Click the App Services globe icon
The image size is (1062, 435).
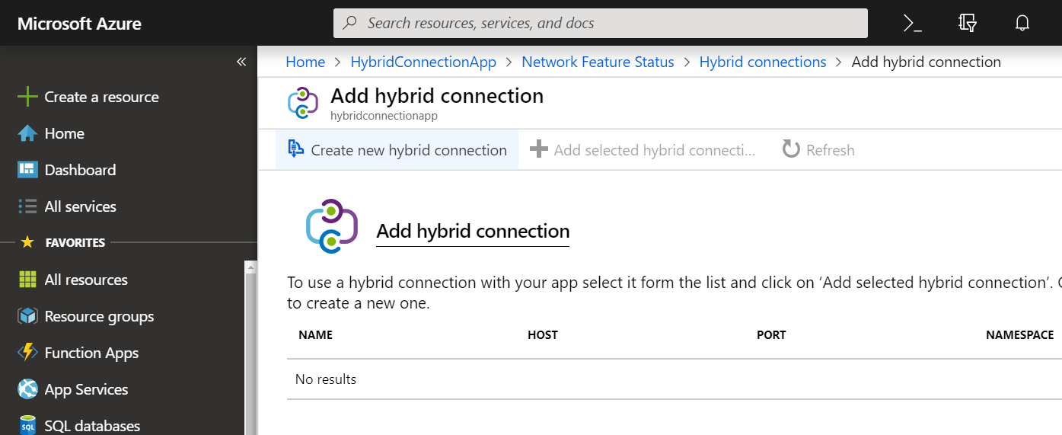[x=27, y=389]
